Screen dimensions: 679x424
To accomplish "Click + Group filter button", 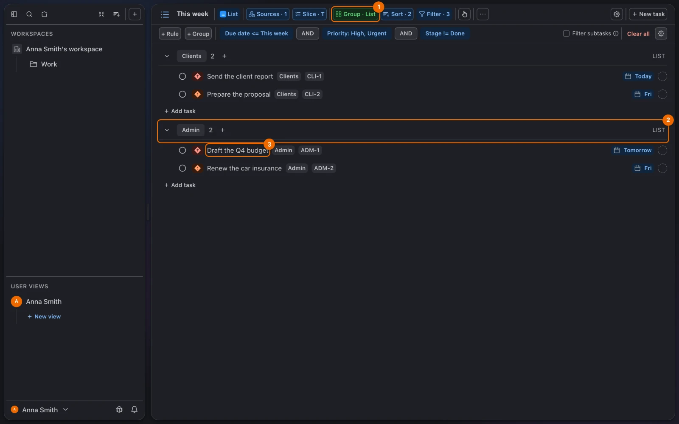I will pyautogui.click(x=198, y=33).
